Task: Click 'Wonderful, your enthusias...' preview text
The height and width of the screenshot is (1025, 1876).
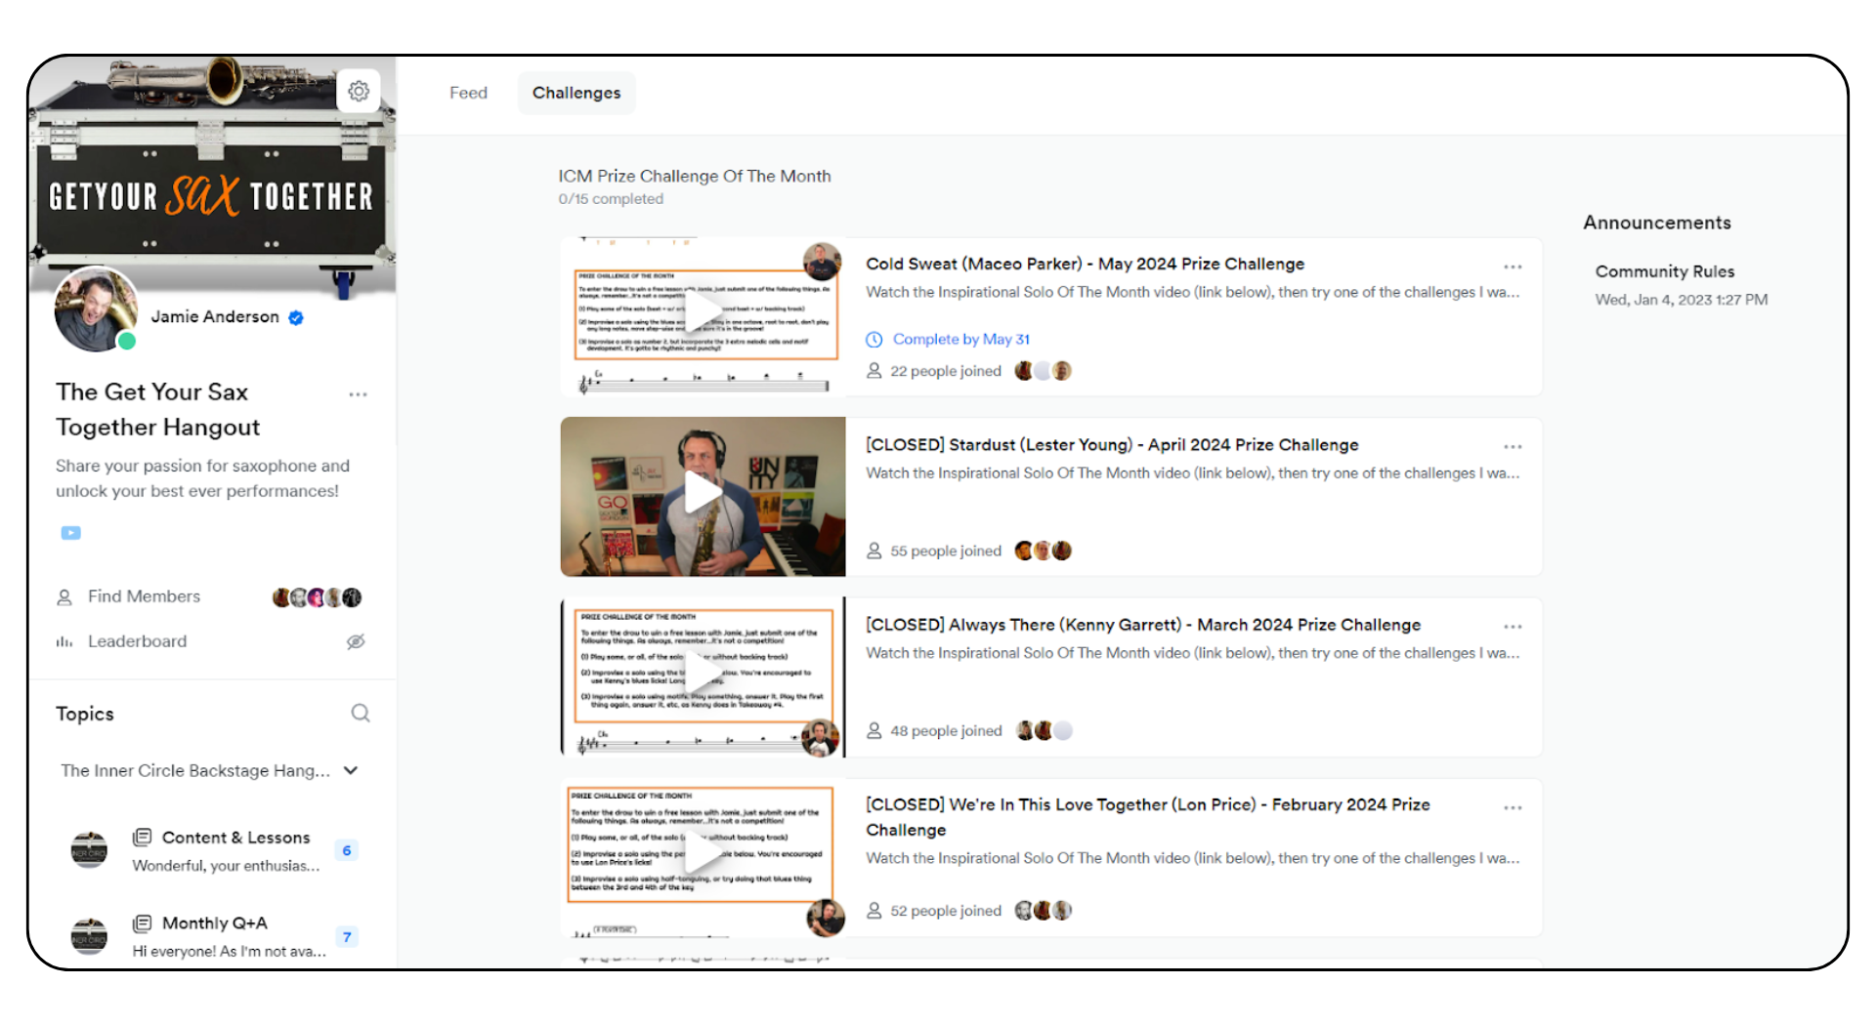Action: pos(226,866)
